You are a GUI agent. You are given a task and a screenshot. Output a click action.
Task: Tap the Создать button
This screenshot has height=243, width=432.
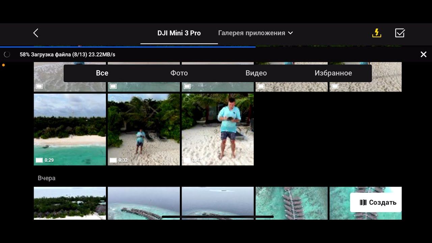(x=376, y=202)
